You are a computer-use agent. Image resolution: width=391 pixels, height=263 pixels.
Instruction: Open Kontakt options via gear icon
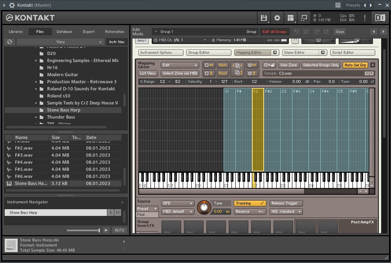pyautogui.click(x=277, y=18)
